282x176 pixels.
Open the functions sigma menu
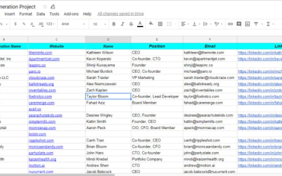[x=268, y=24]
